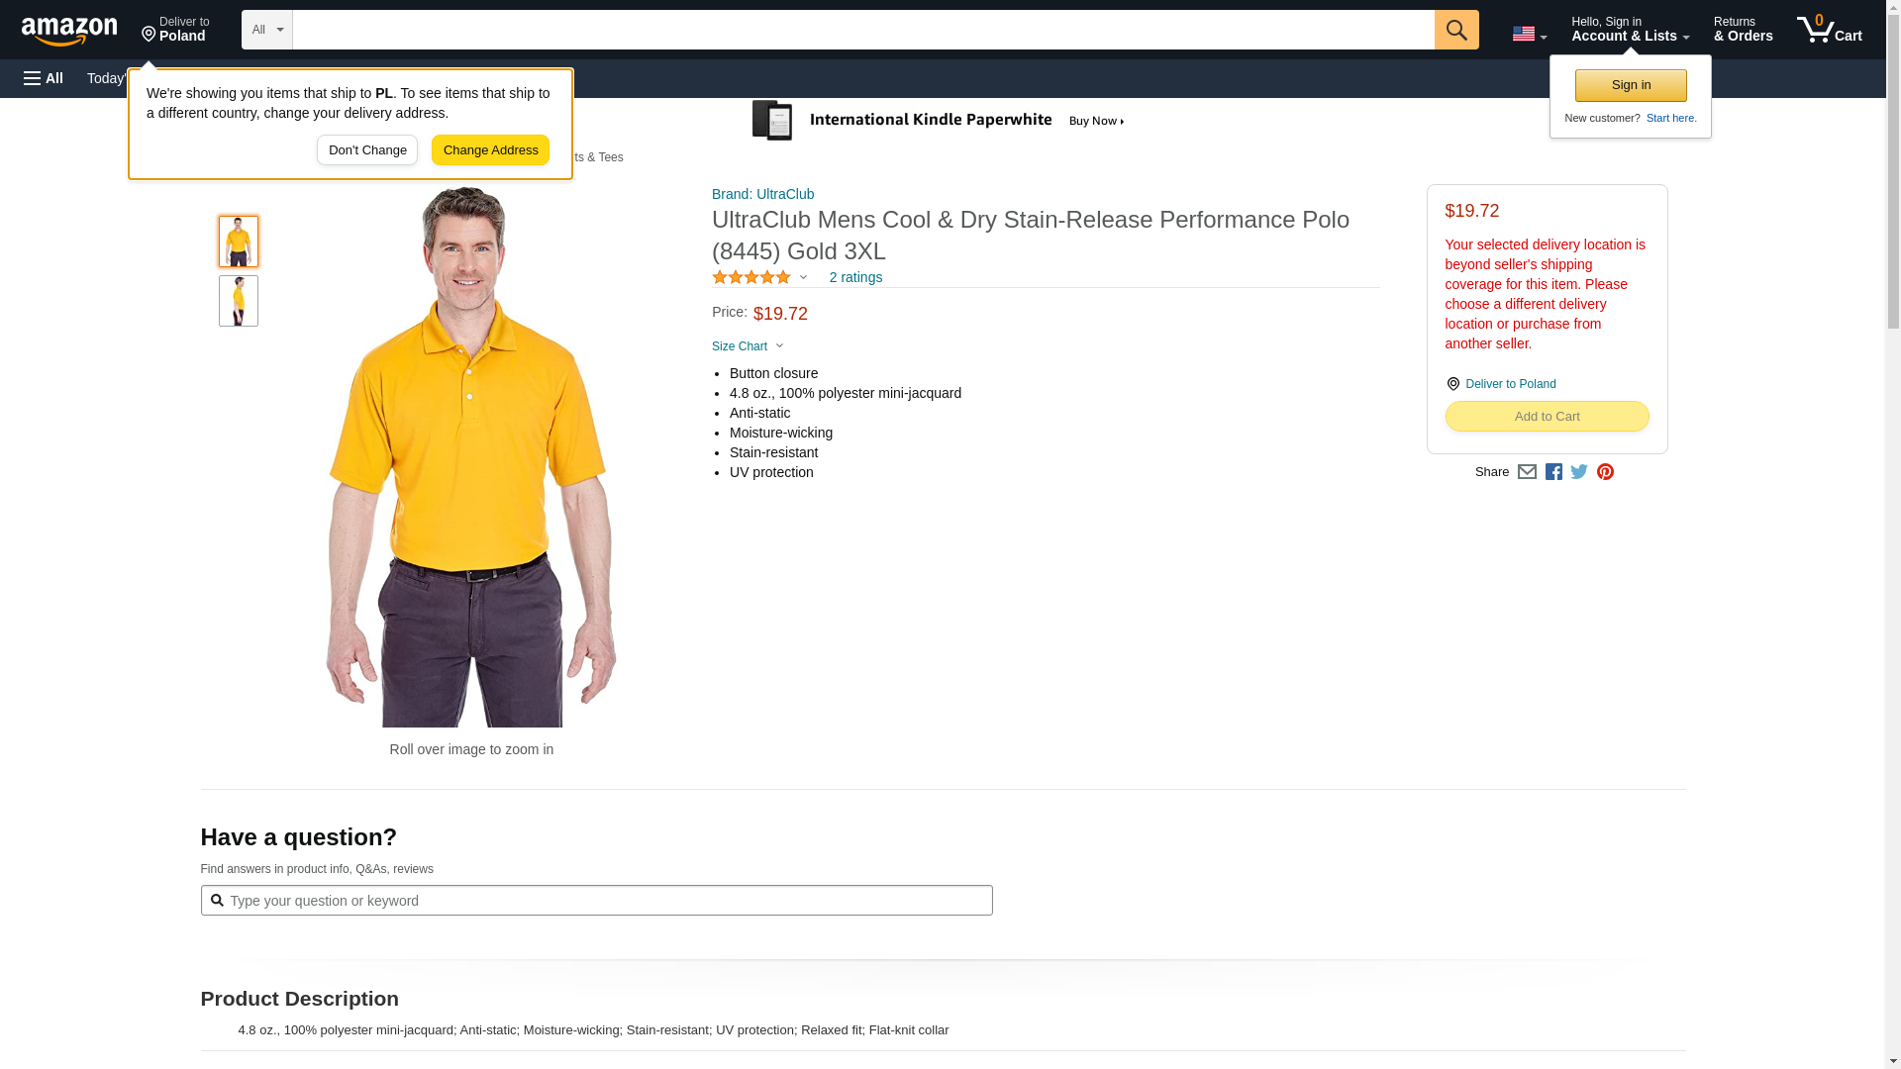Image resolution: width=1901 pixels, height=1069 pixels.
Task: Click the Don't Change button
Action: 367,150
